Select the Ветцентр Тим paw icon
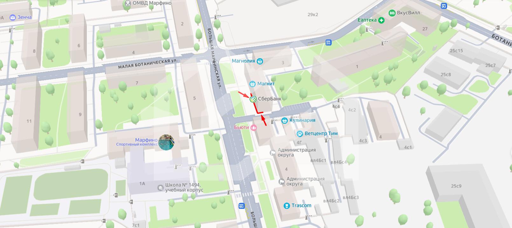Image resolution: width=512 pixels, height=228 pixels. pyautogui.click(x=300, y=134)
